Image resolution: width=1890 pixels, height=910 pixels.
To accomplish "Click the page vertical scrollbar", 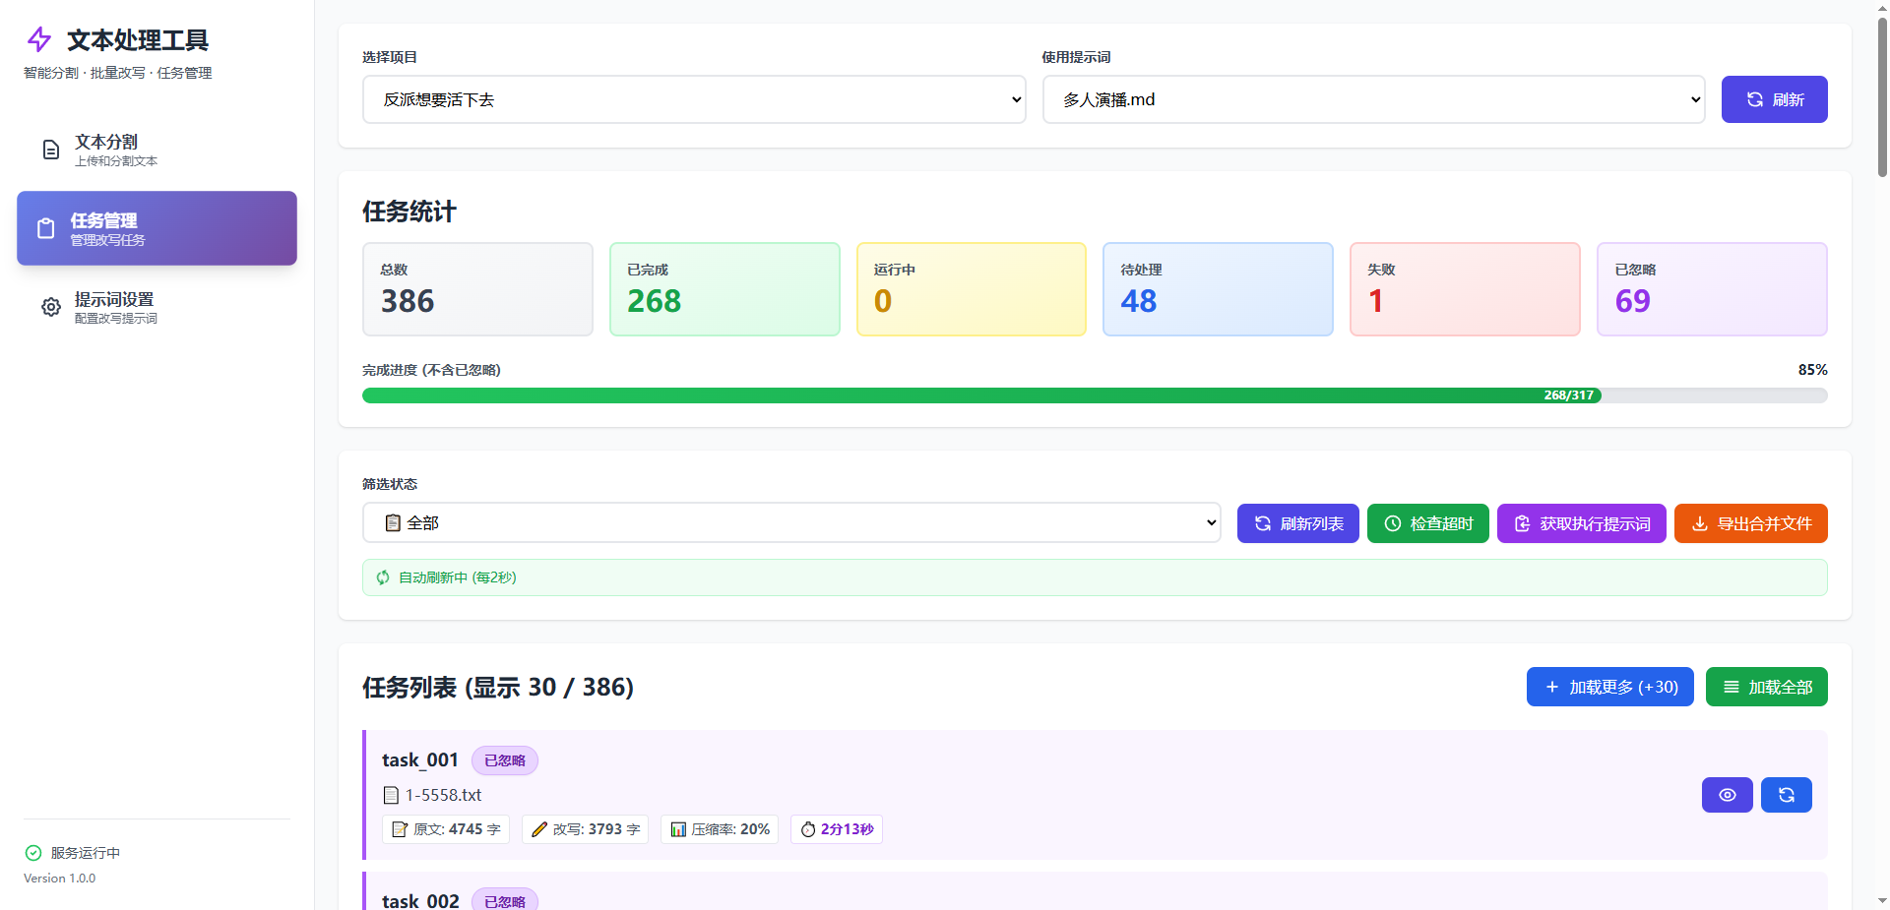I will 1882,98.
